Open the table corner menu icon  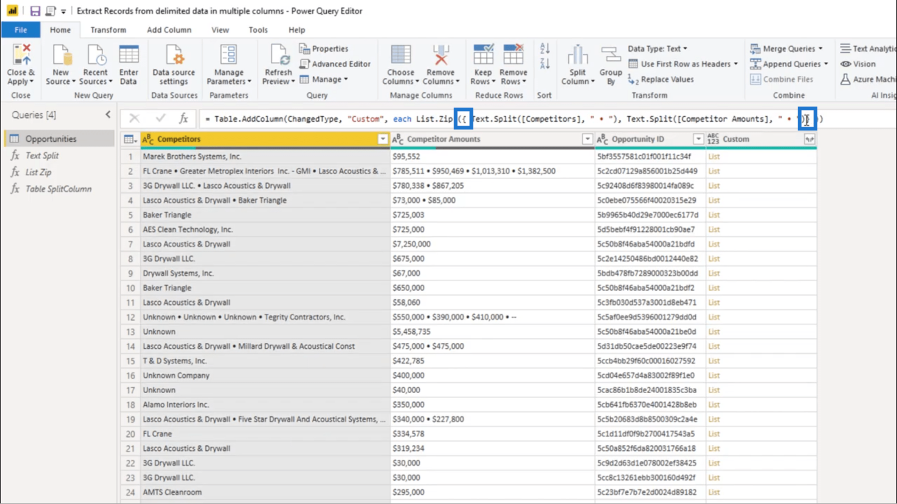[130, 139]
